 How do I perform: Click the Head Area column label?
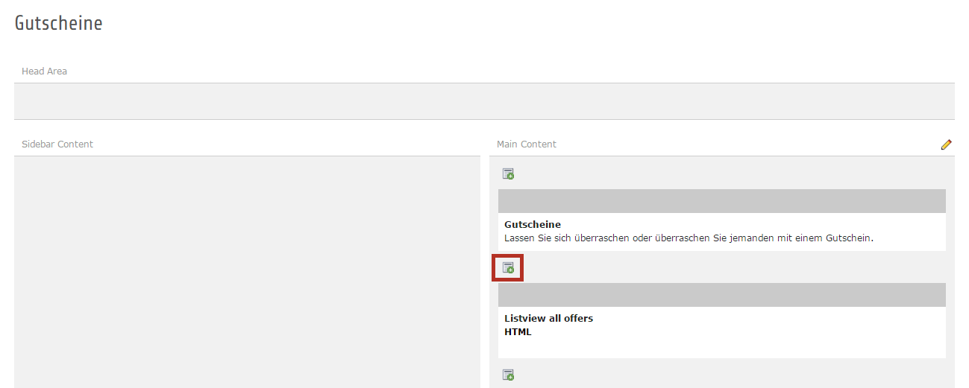(44, 71)
